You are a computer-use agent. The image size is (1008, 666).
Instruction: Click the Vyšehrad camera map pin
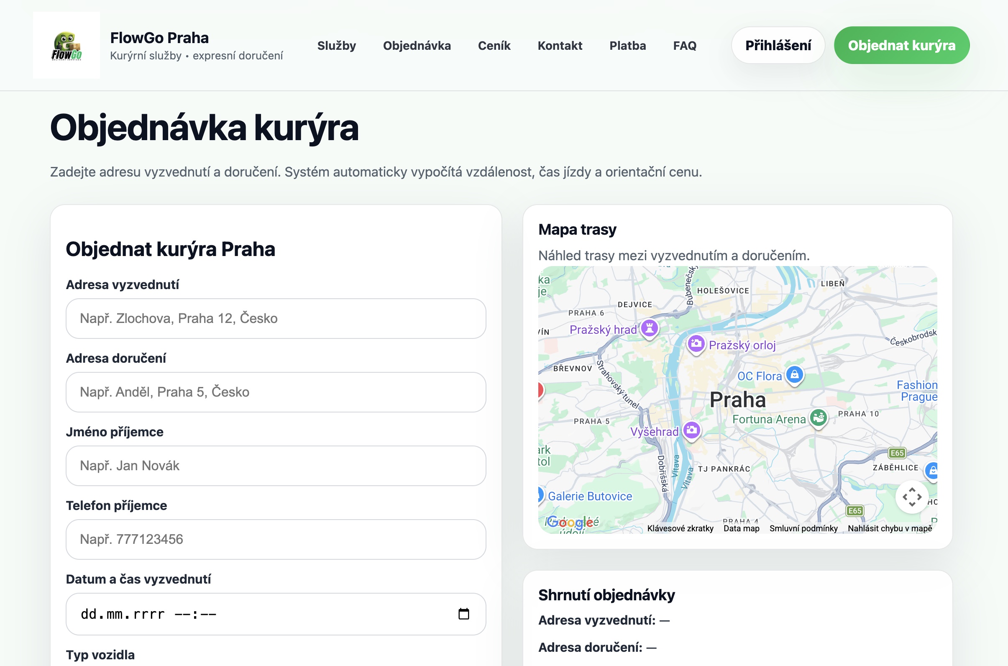click(x=692, y=431)
